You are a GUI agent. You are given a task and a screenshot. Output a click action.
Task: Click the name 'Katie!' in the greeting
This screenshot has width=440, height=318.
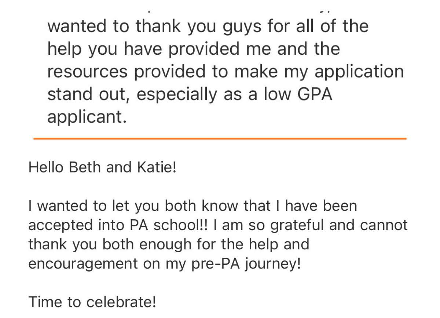point(157,167)
